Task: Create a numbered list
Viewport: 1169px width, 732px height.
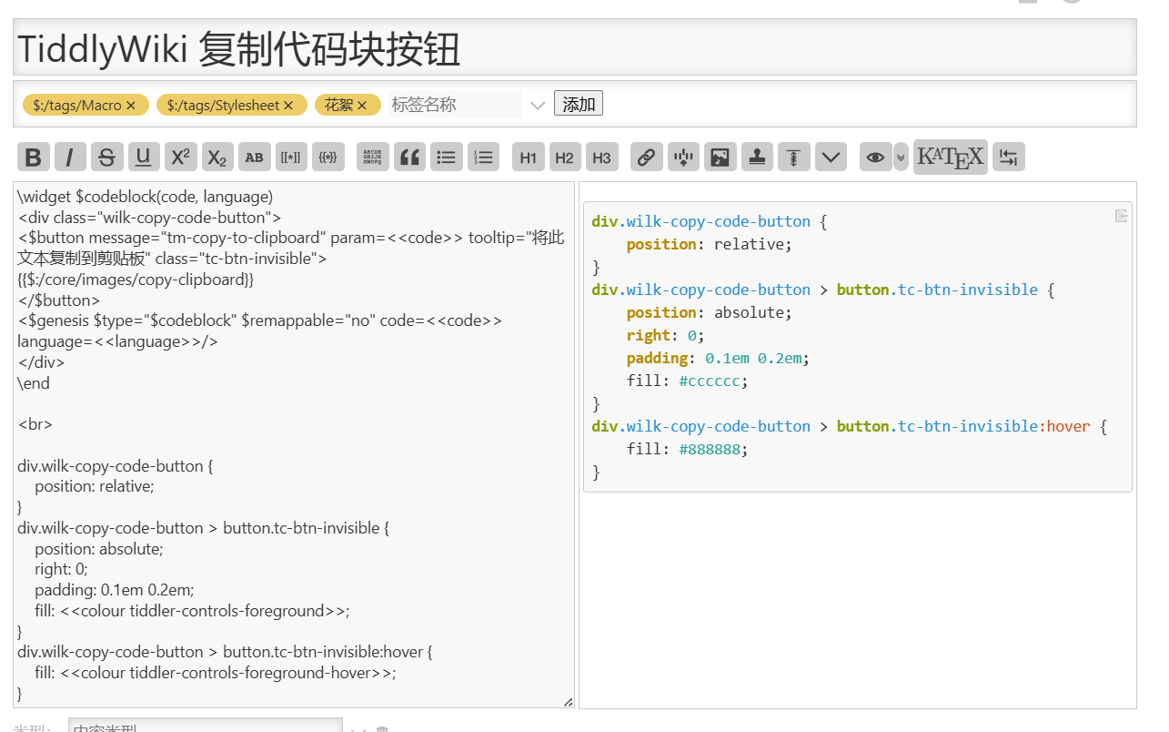Action: (484, 157)
